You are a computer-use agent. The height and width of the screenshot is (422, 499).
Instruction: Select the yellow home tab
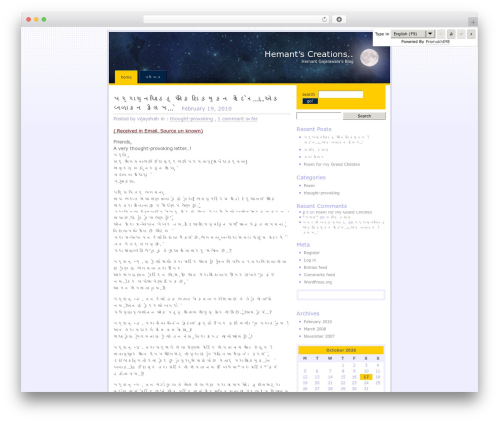126,77
